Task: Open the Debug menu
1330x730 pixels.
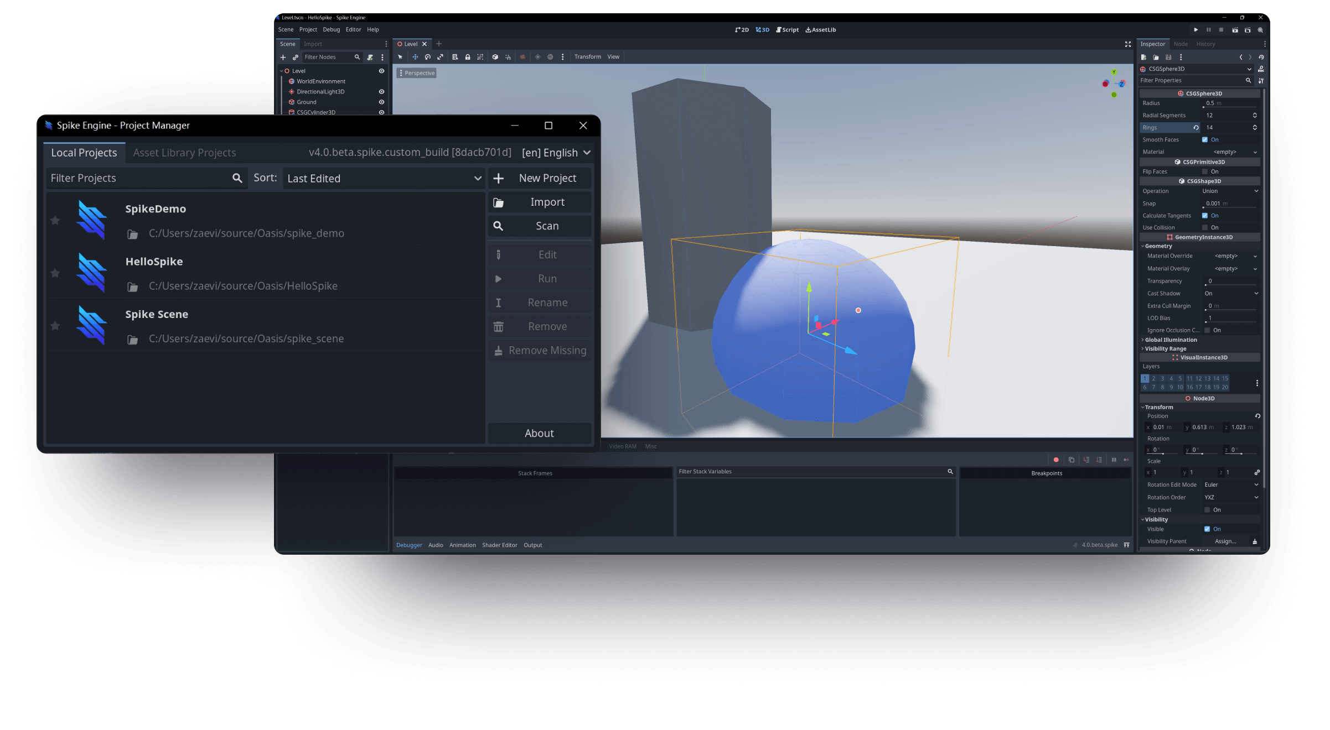Action: coord(331,30)
